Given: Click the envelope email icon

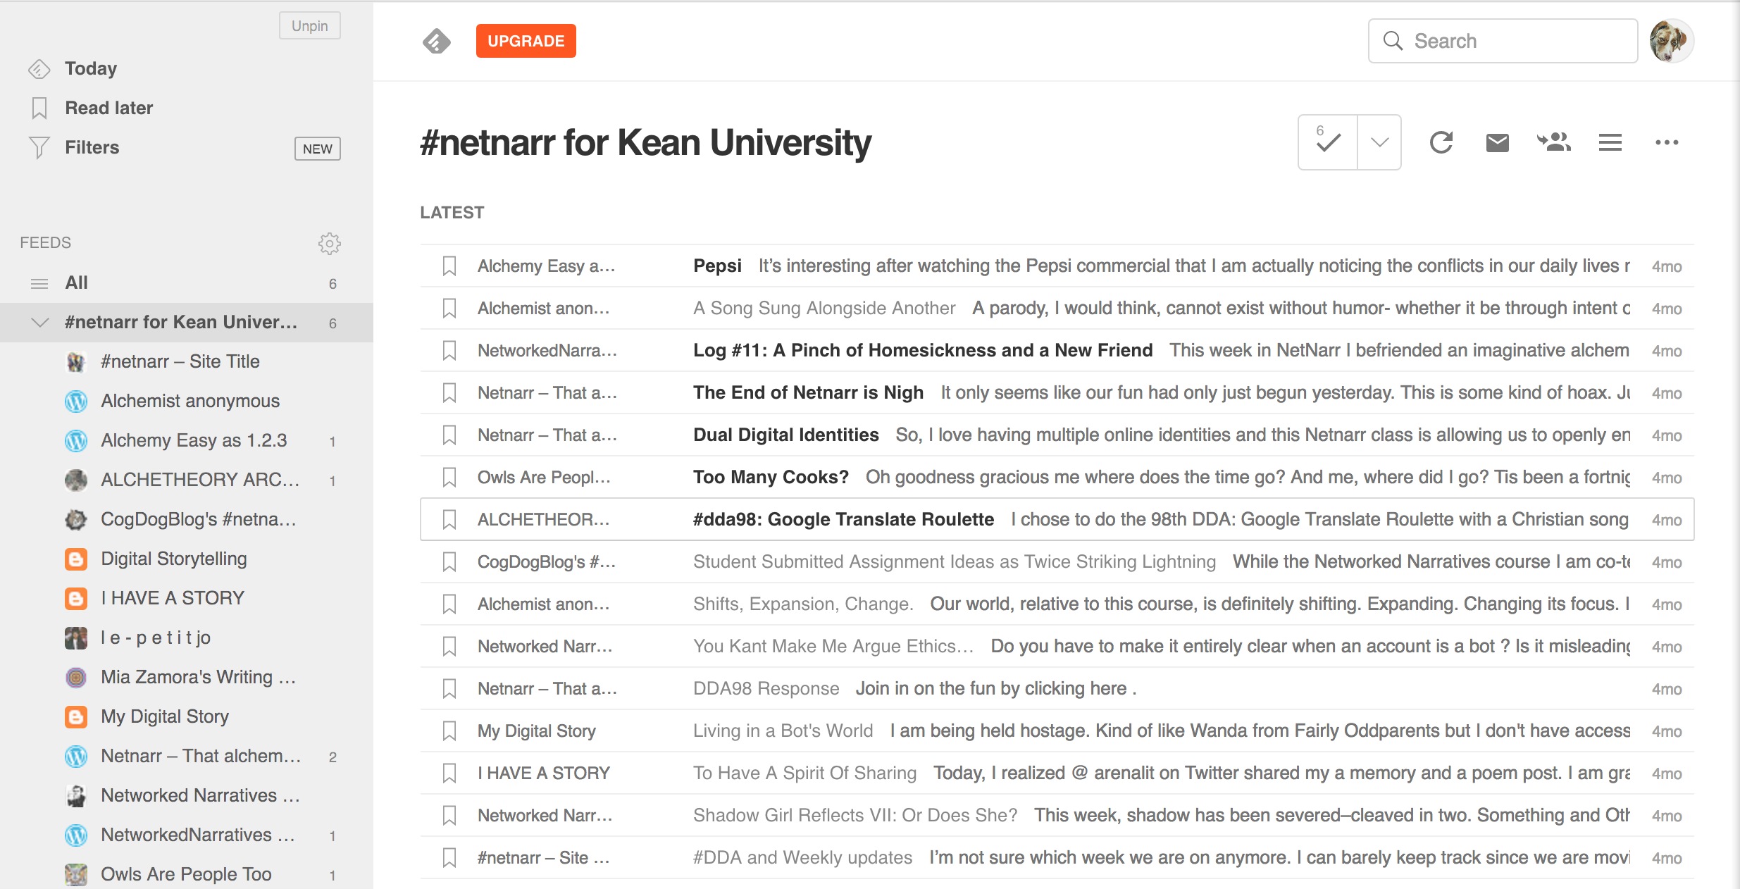Looking at the screenshot, I should pos(1497,142).
